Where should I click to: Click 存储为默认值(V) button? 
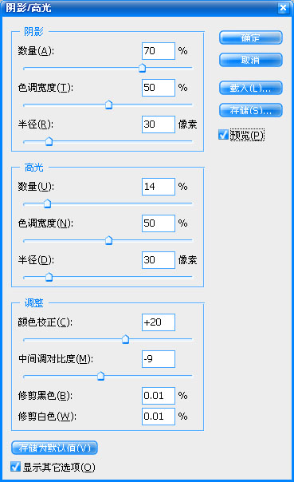click(x=54, y=448)
